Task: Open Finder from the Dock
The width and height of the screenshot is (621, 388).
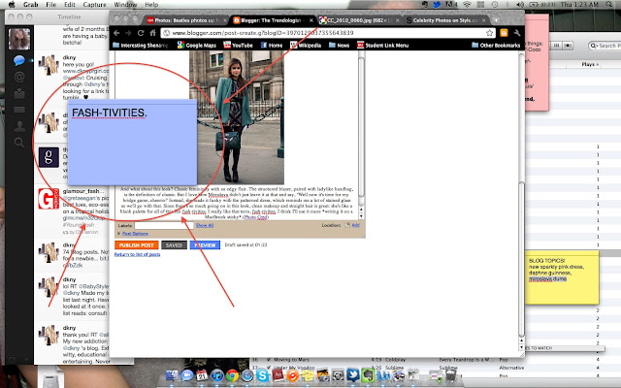Action: (172, 375)
